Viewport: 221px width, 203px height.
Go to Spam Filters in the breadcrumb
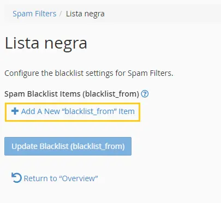pos(34,14)
